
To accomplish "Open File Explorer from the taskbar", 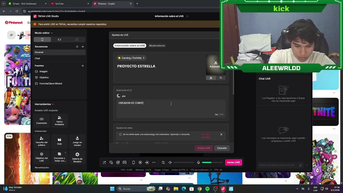I will 176,189.
